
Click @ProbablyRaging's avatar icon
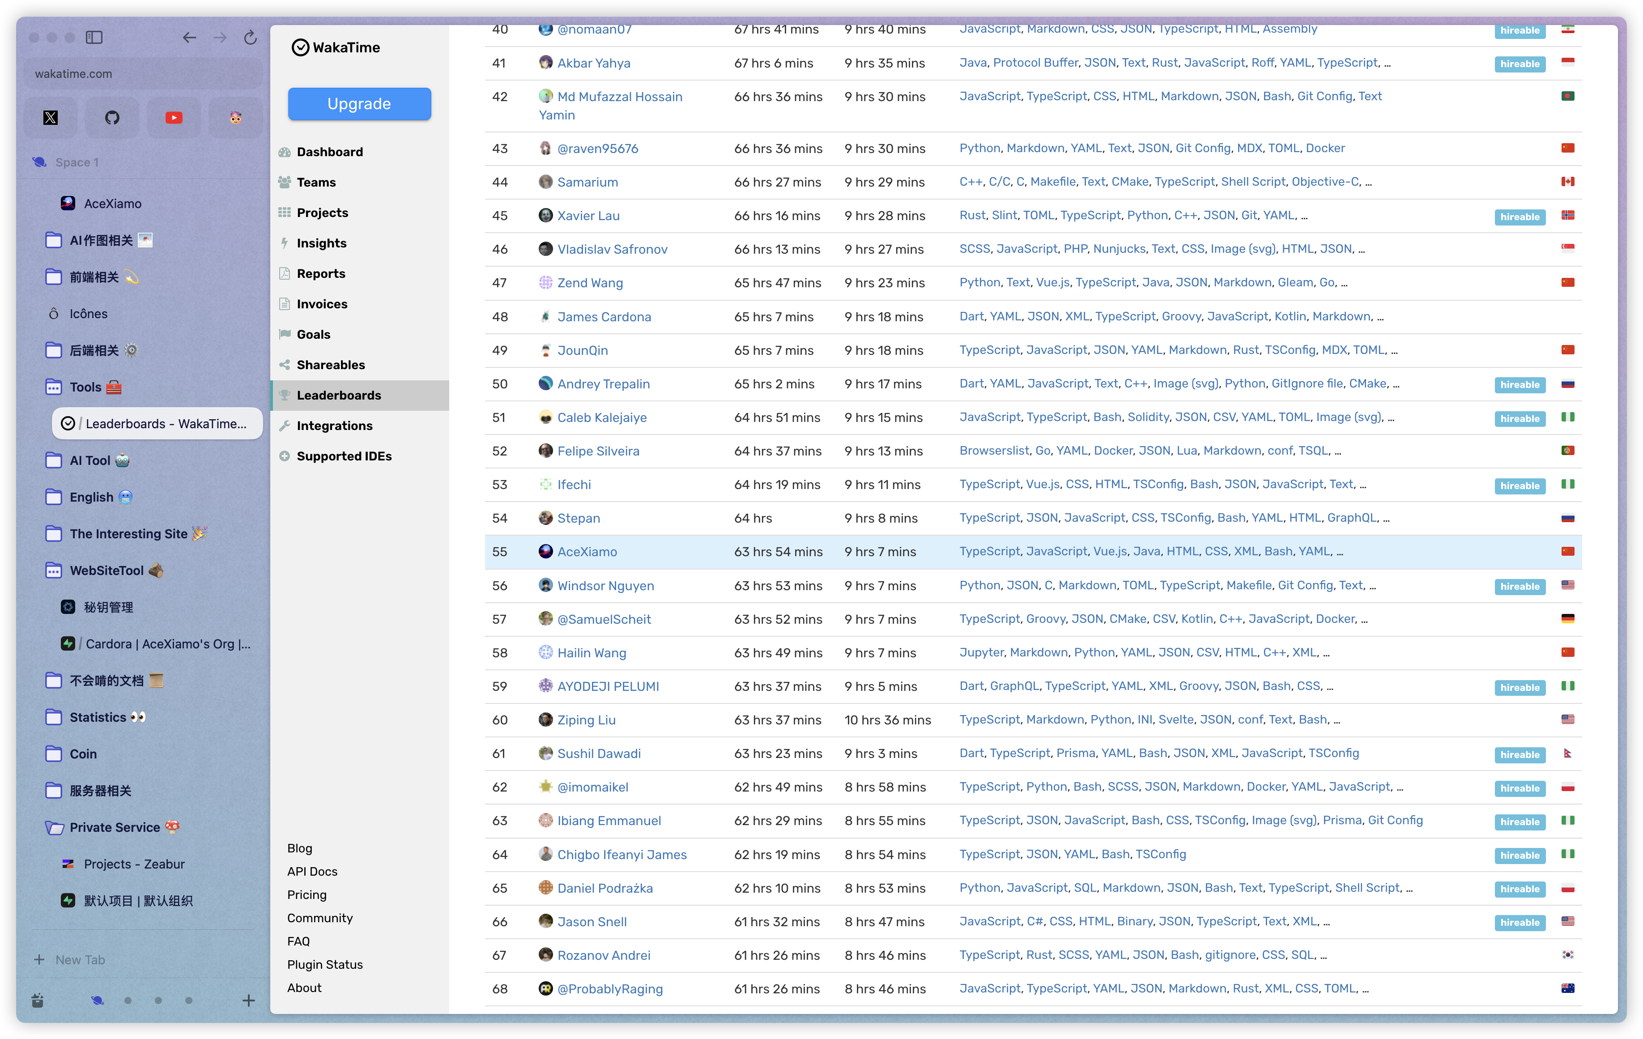[545, 988]
